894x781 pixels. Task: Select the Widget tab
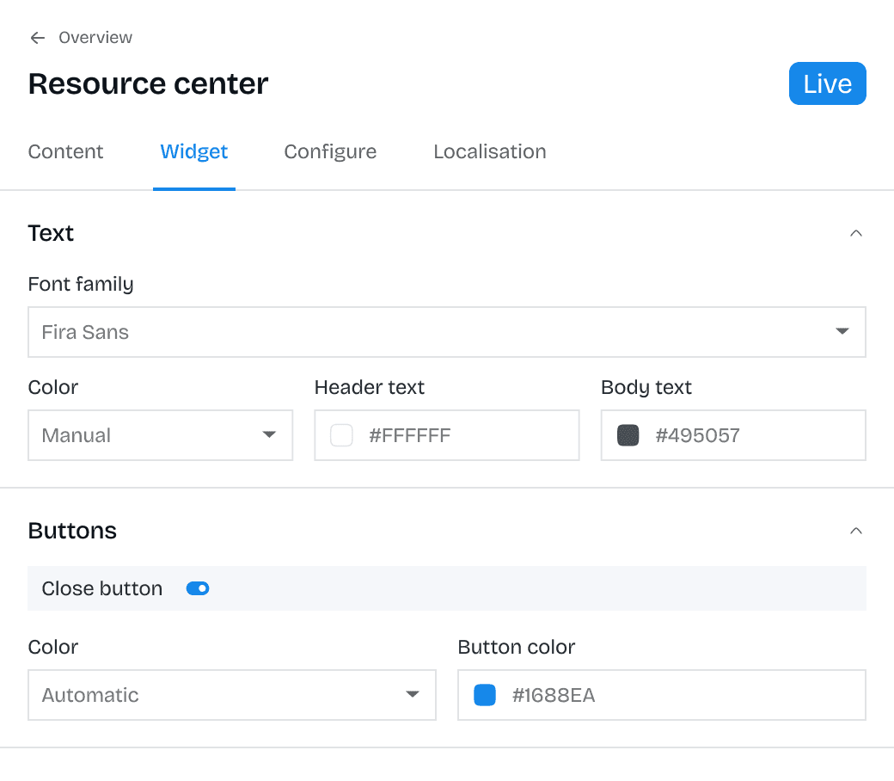pyautogui.click(x=193, y=151)
